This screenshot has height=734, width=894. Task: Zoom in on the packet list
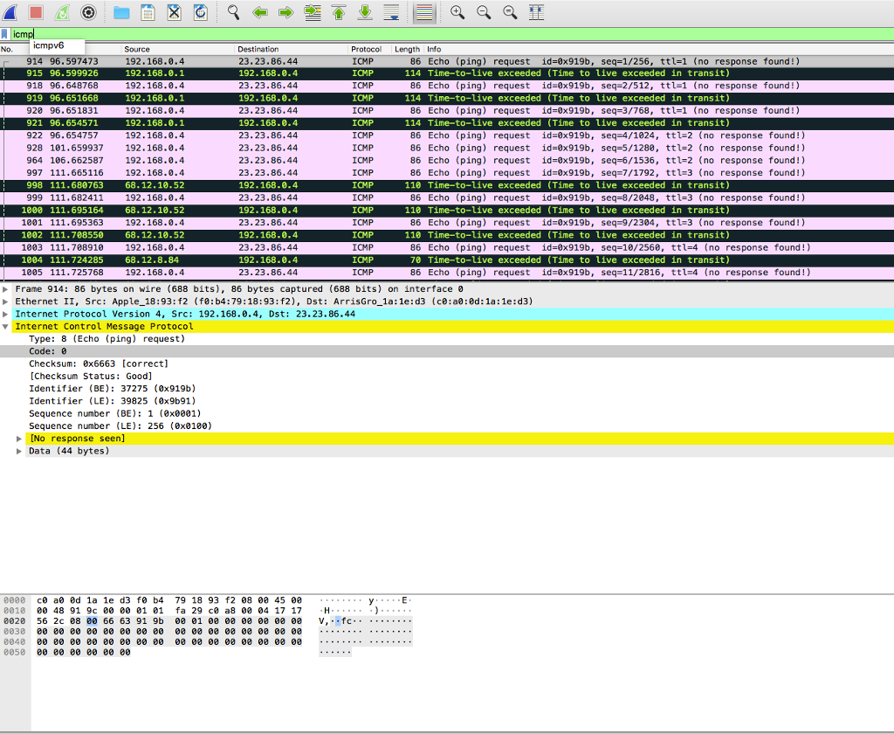(x=457, y=12)
